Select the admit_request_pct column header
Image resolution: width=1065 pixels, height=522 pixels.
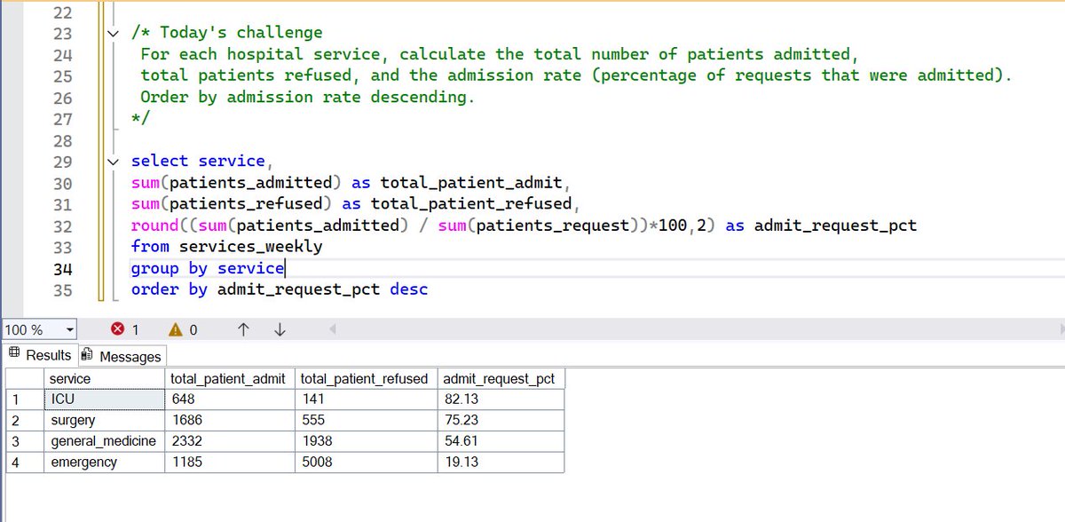501,379
